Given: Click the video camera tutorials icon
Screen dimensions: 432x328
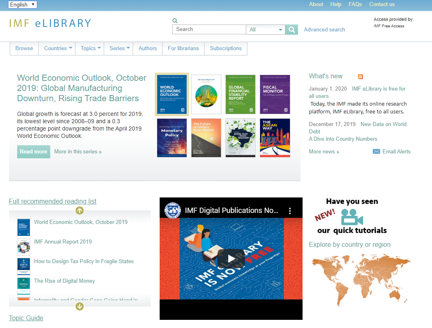Looking at the screenshot, I should pos(352,217).
